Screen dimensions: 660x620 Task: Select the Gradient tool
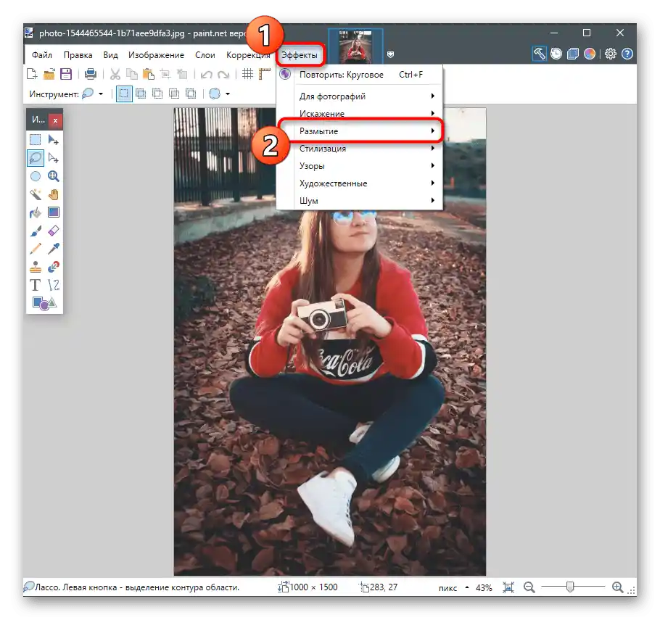54,212
